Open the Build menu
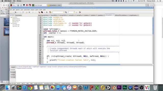Screen dimensions: 163x91 pos(37,10)
